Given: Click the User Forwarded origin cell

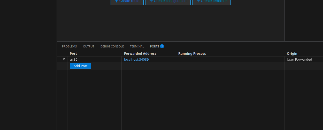Looking at the screenshot, I should [x=299, y=59].
